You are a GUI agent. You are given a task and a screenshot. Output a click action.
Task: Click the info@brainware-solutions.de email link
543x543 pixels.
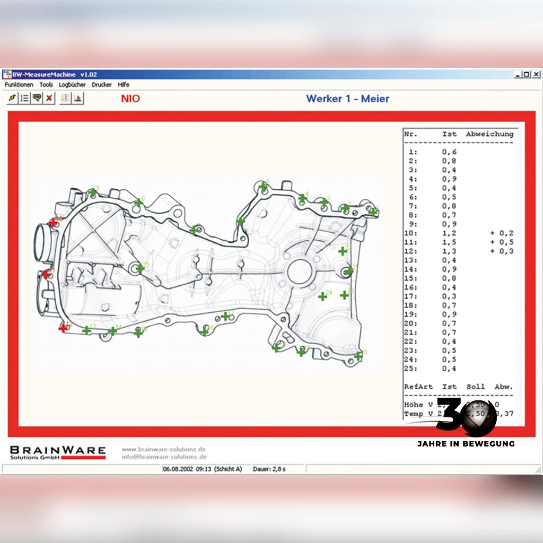point(164,457)
